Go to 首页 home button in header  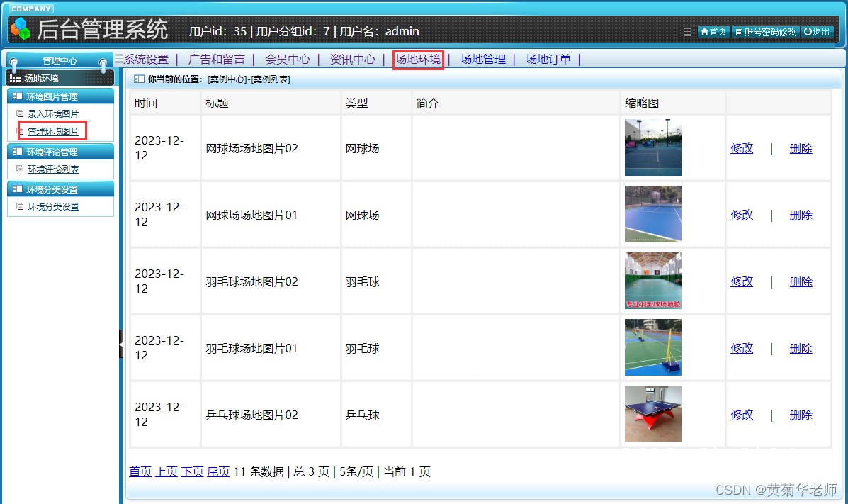pyautogui.click(x=713, y=31)
